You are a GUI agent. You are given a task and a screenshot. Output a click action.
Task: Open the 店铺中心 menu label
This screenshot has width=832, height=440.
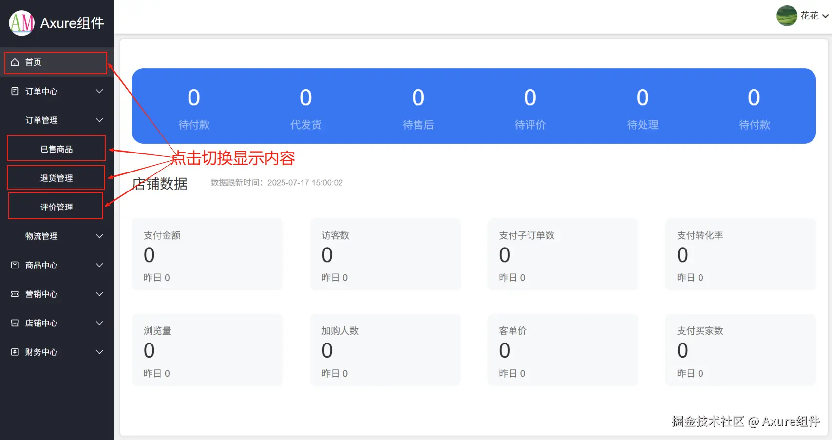(x=41, y=323)
